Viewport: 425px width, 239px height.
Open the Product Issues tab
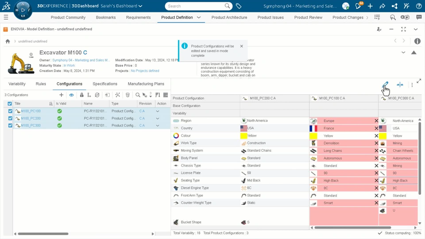[x=270, y=17]
